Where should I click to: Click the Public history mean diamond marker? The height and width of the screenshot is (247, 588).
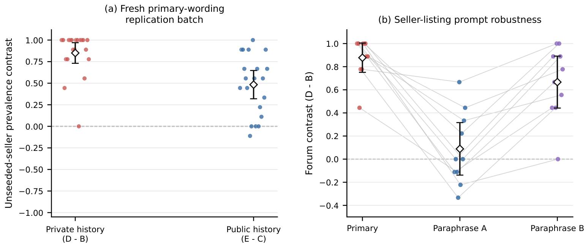tap(254, 84)
